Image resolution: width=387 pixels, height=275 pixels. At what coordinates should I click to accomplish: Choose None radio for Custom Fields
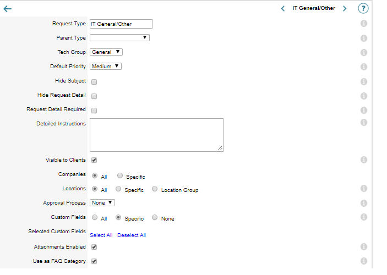[155, 218]
